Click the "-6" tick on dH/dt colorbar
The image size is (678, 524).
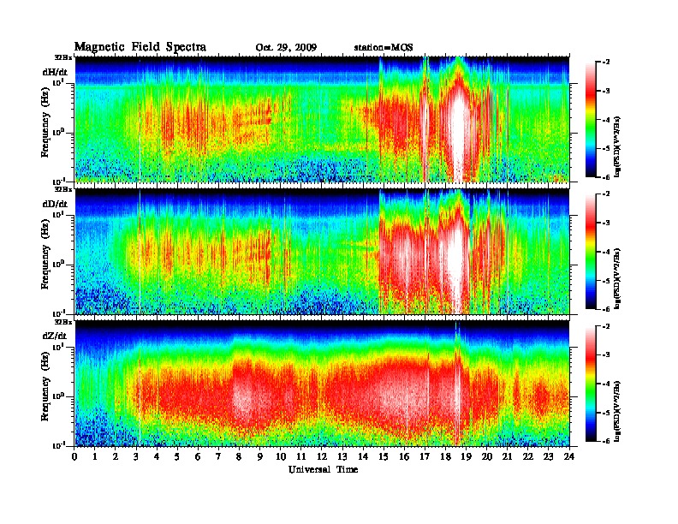(x=607, y=177)
